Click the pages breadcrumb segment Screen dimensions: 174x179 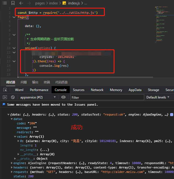pyautogui.click(x=40, y=3)
